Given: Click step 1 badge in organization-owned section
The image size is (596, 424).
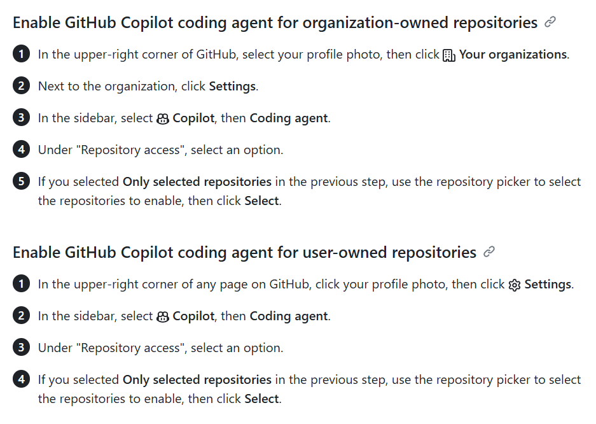Looking at the screenshot, I should tap(21, 54).
